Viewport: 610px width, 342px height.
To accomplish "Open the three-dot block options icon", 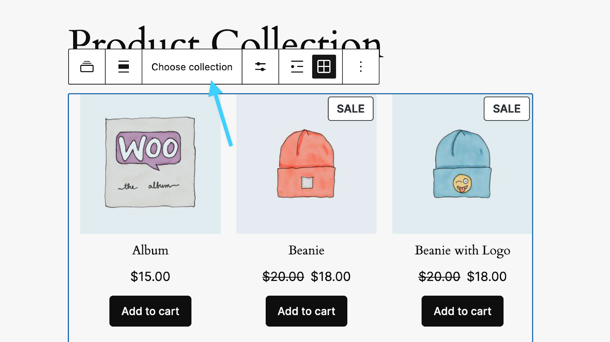I will point(361,67).
